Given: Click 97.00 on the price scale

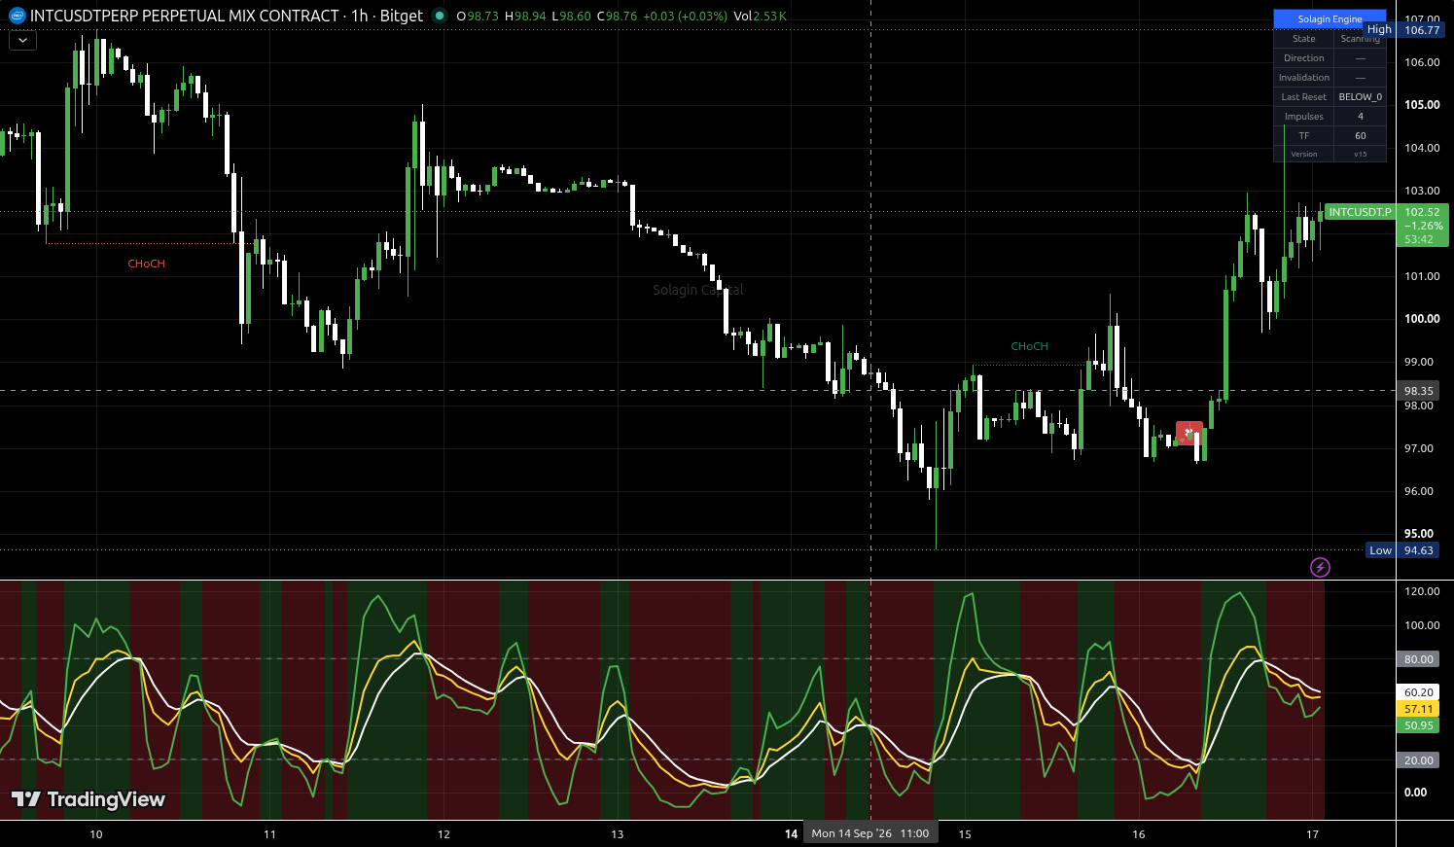Looking at the screenshot, I should click(1419, 448).
